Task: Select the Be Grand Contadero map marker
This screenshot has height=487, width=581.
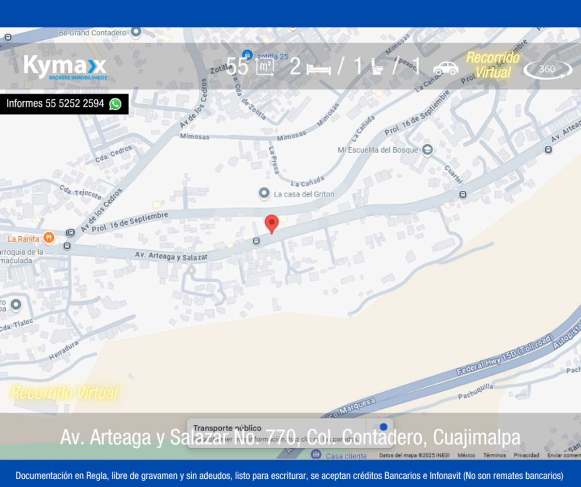Action: [x=136, y=32]
